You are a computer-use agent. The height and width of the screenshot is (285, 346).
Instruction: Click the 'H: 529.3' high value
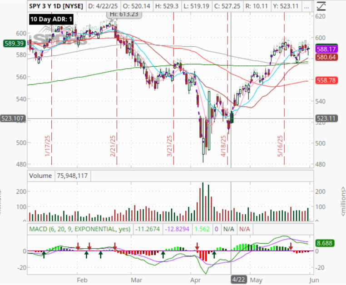167,6
